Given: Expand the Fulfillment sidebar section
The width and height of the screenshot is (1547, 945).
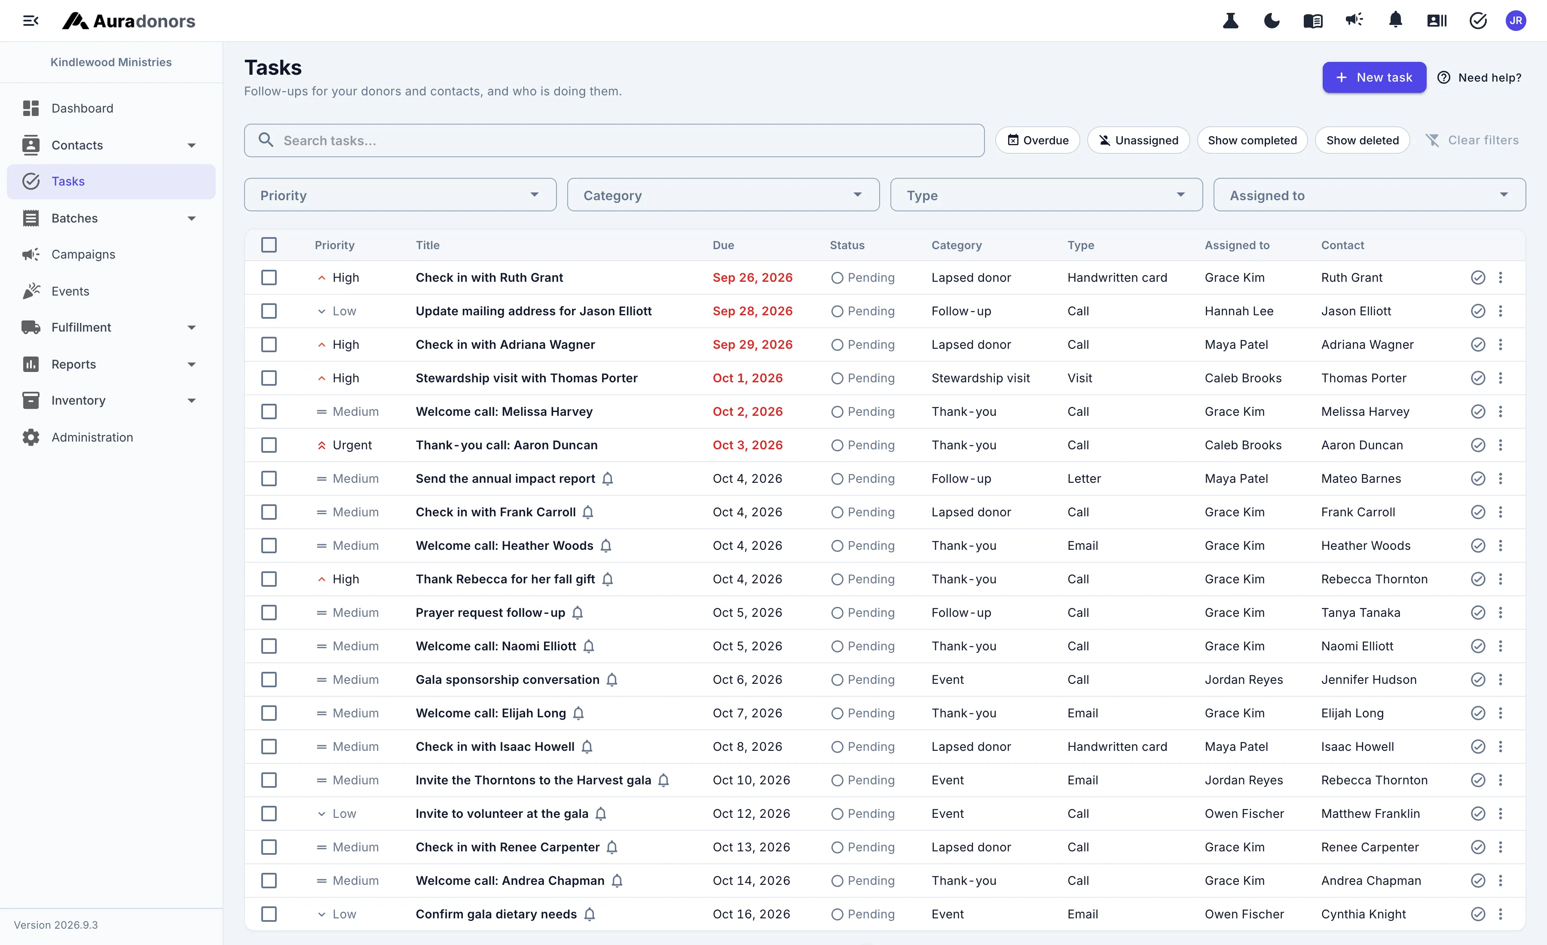Looking at the screenshot, I should [x=111, y=328].
